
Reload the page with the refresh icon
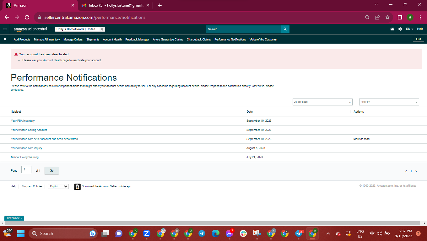tap(27, 17)
